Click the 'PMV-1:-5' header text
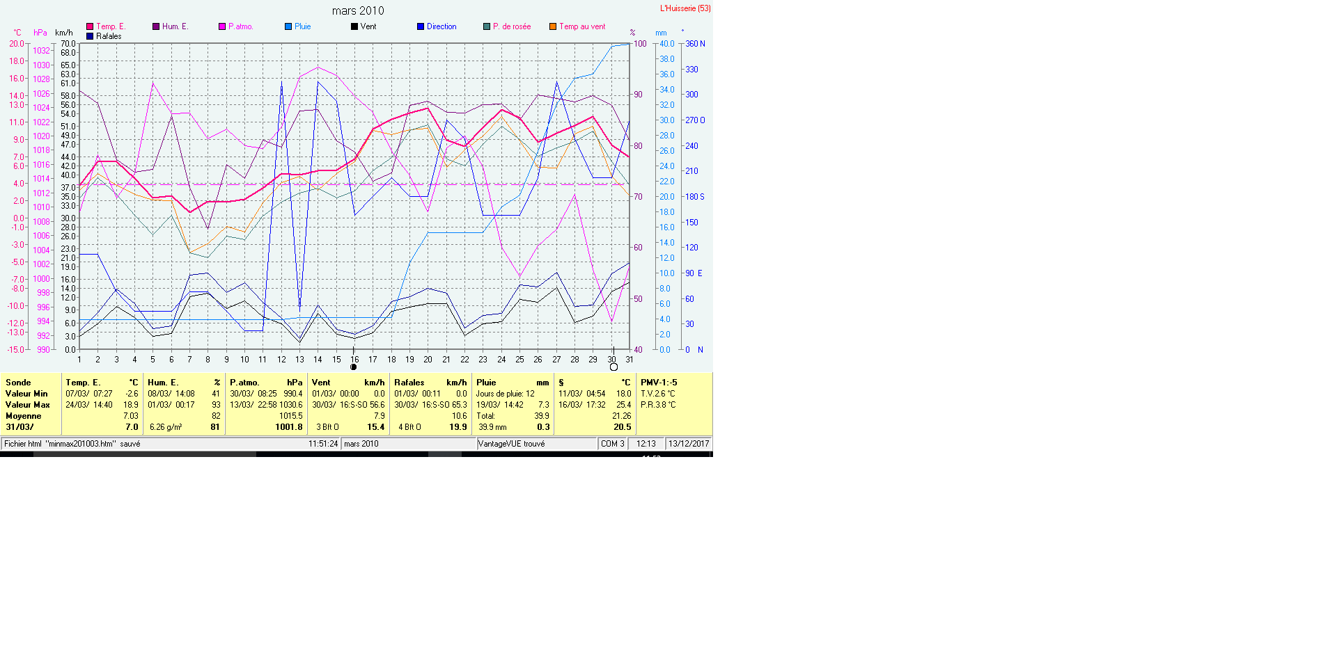This screenshot has width=1337, height=649. [659, 383]
